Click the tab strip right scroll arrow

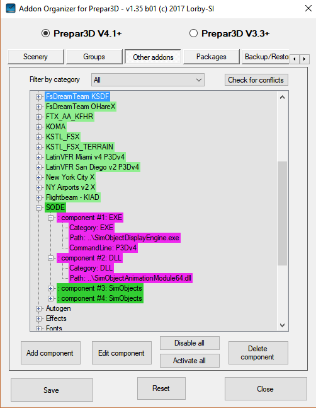(304, 59)
